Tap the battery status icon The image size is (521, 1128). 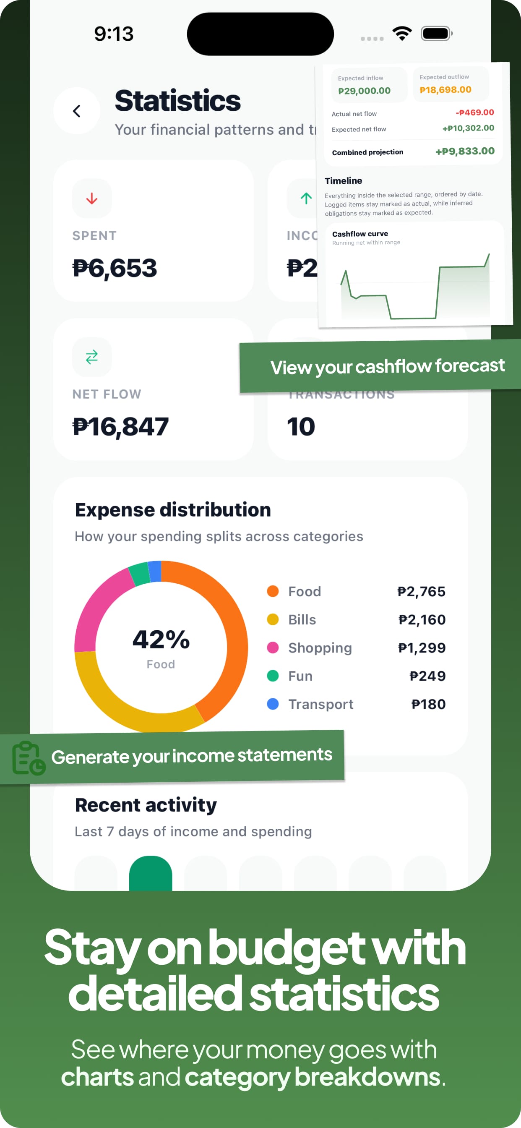point(436,33)
